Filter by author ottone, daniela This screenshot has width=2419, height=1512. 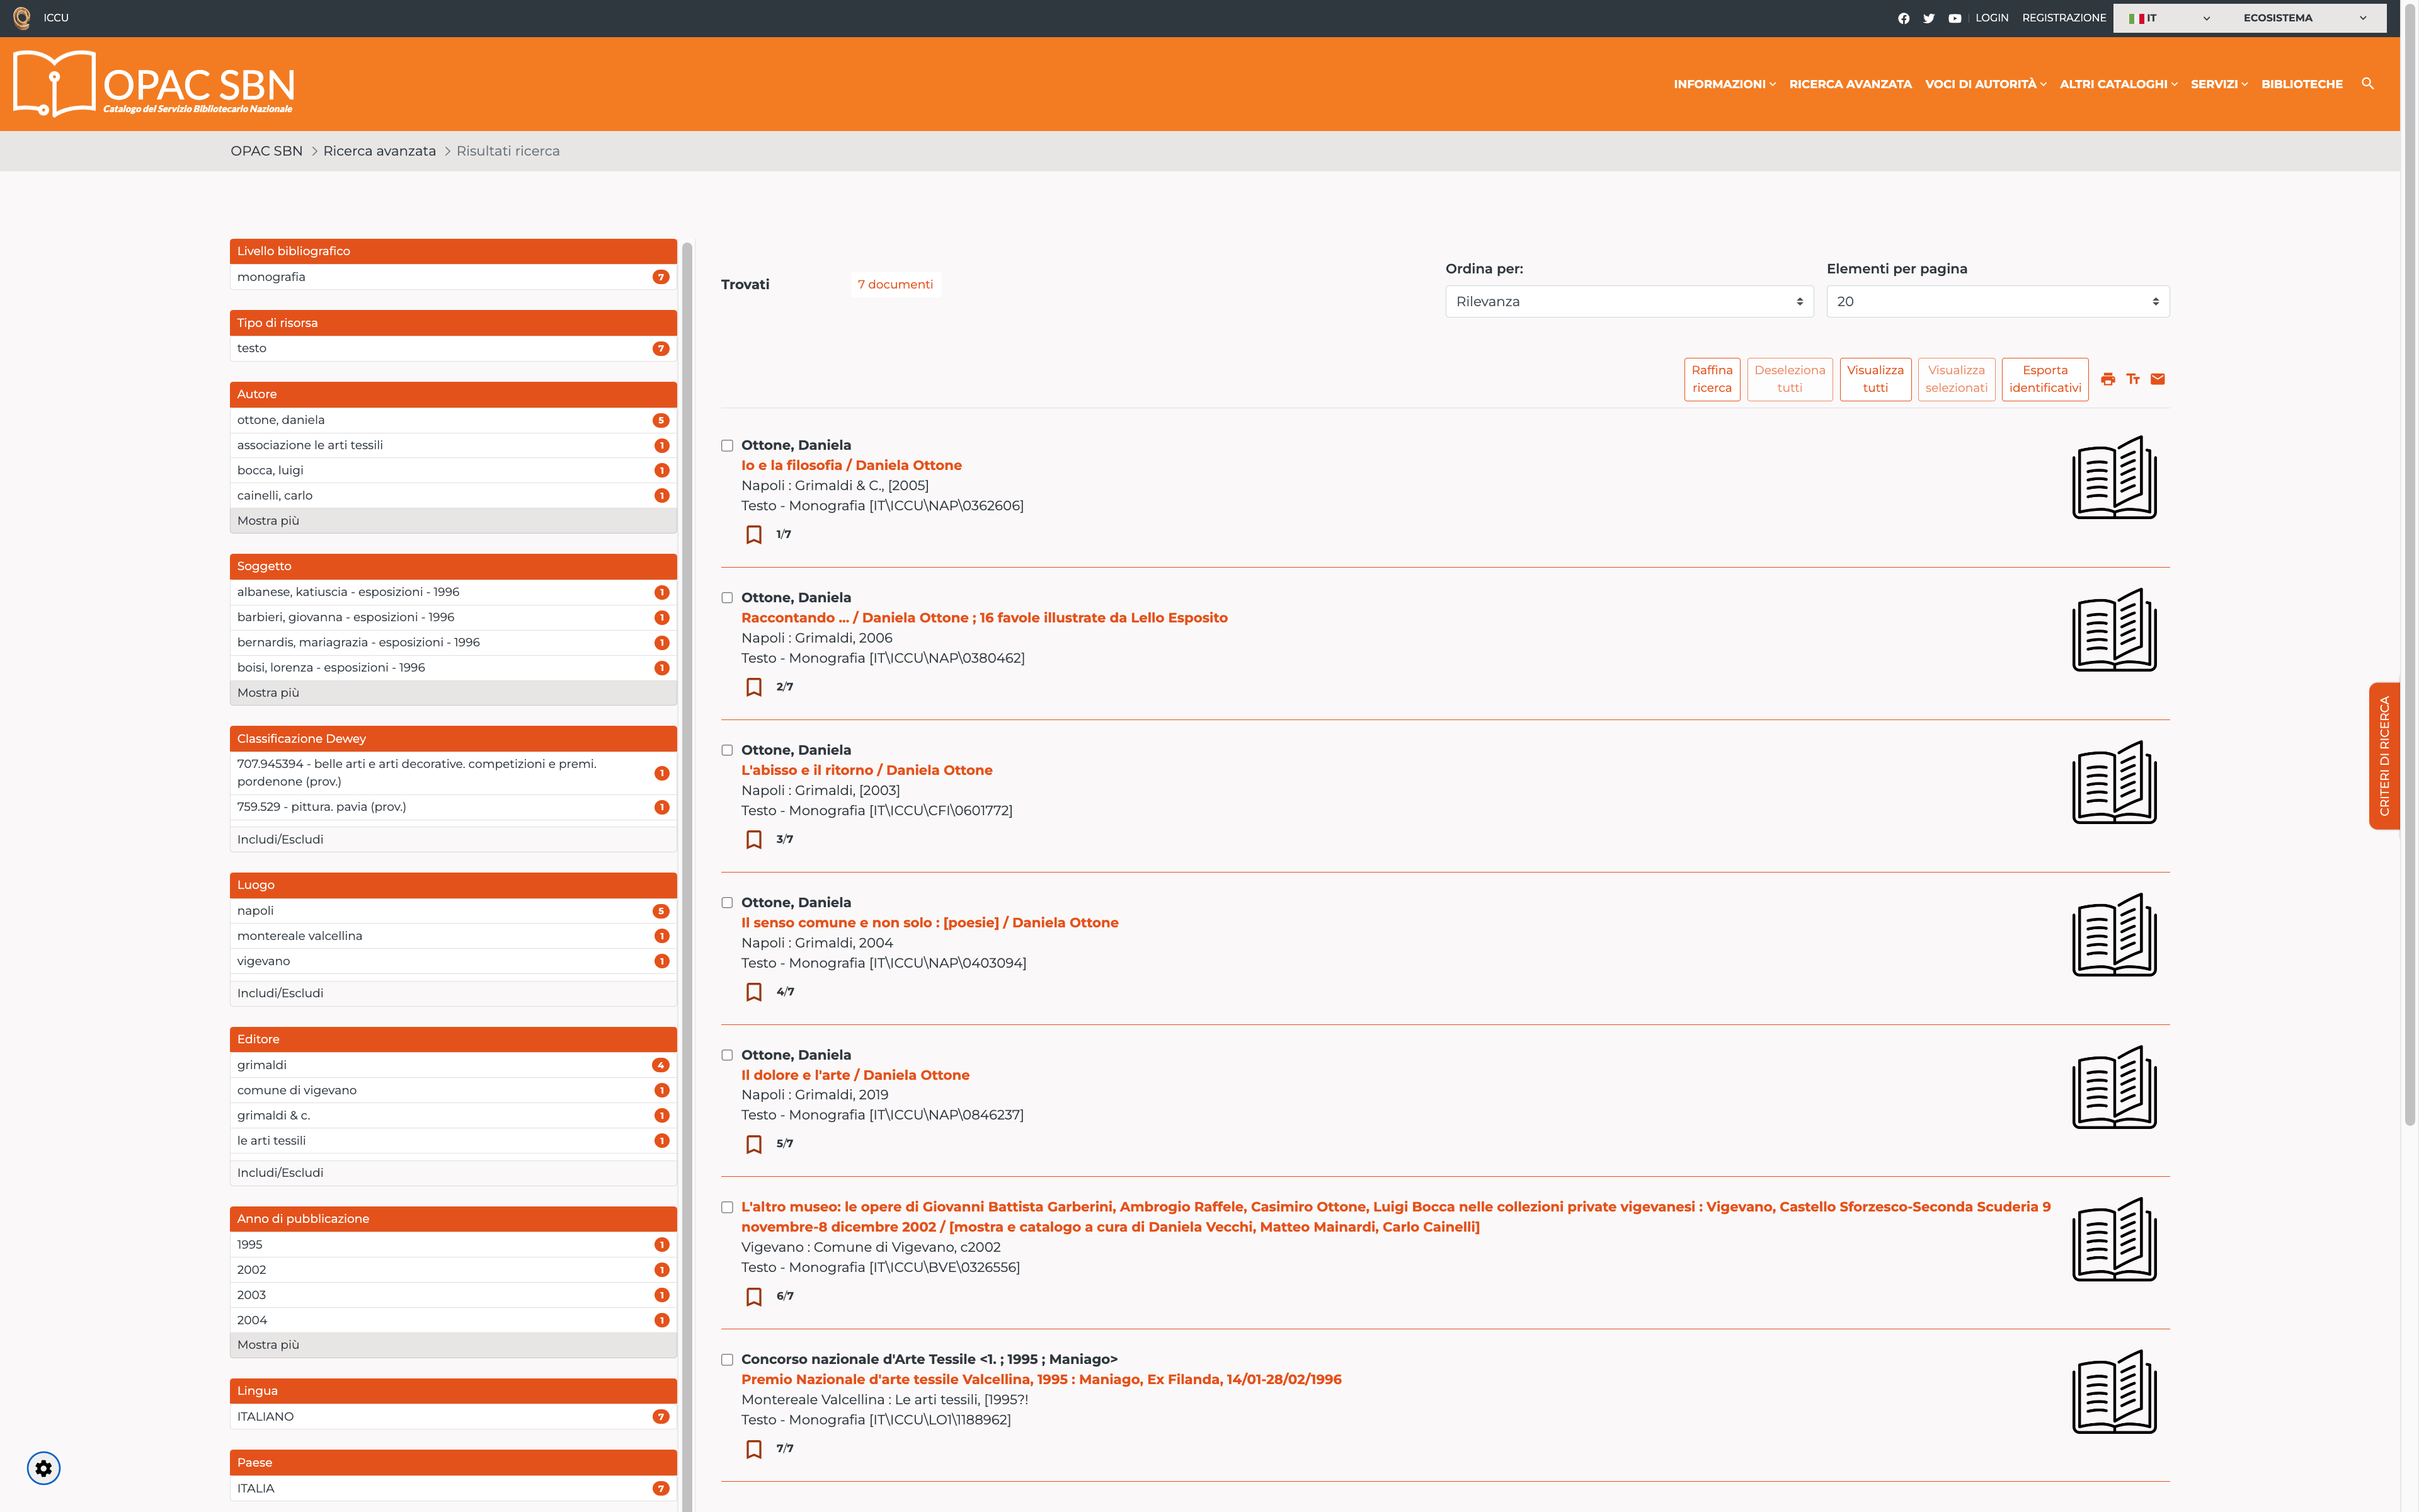click(x=453, y=420)
